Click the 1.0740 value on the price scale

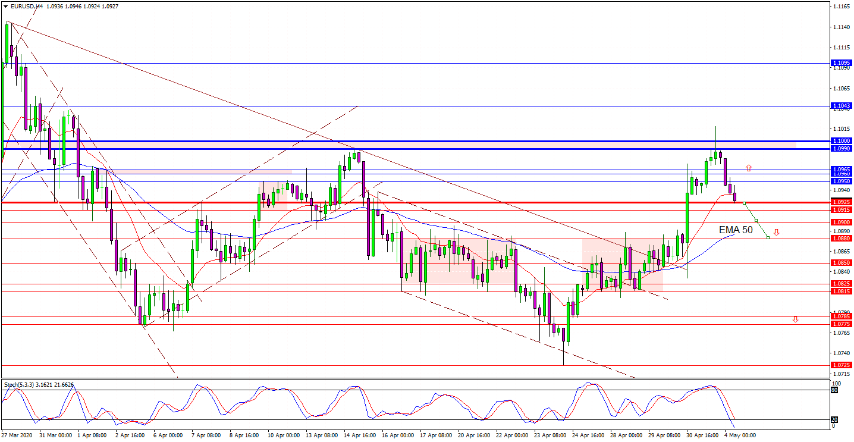(841, 353)
